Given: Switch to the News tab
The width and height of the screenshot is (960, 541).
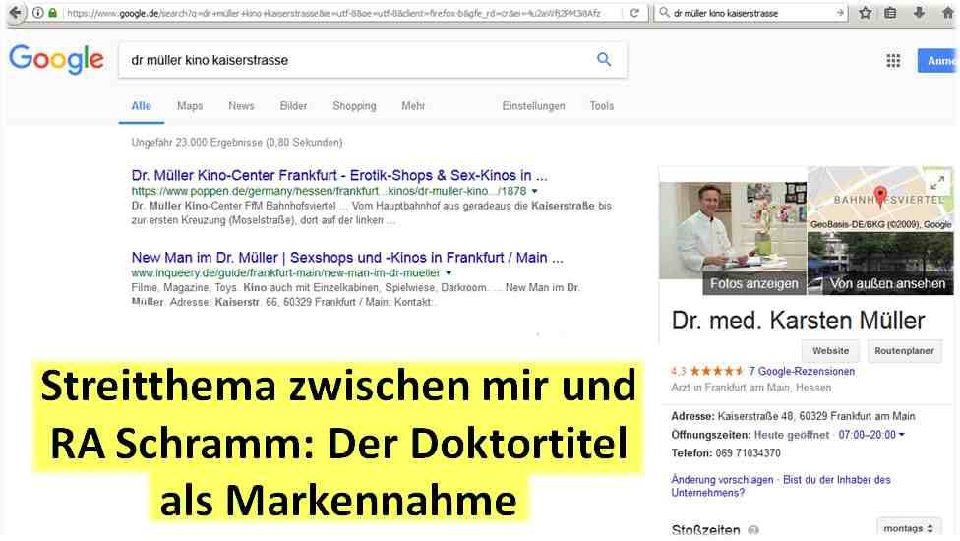Looking at the screenshot, I should click(x=241, y=106).
